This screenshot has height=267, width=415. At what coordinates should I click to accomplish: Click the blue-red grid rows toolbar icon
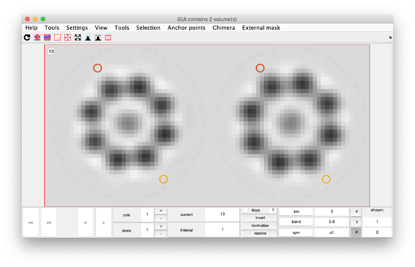tap(47, 38)
